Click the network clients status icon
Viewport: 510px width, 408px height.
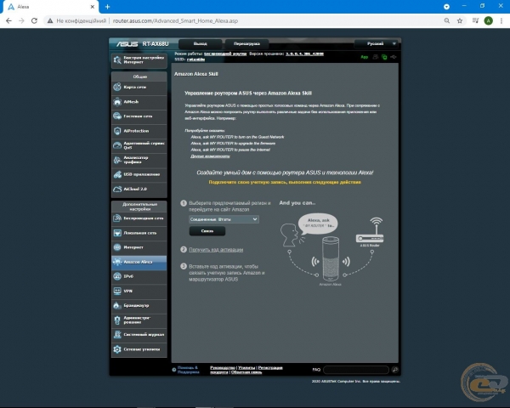376,57
